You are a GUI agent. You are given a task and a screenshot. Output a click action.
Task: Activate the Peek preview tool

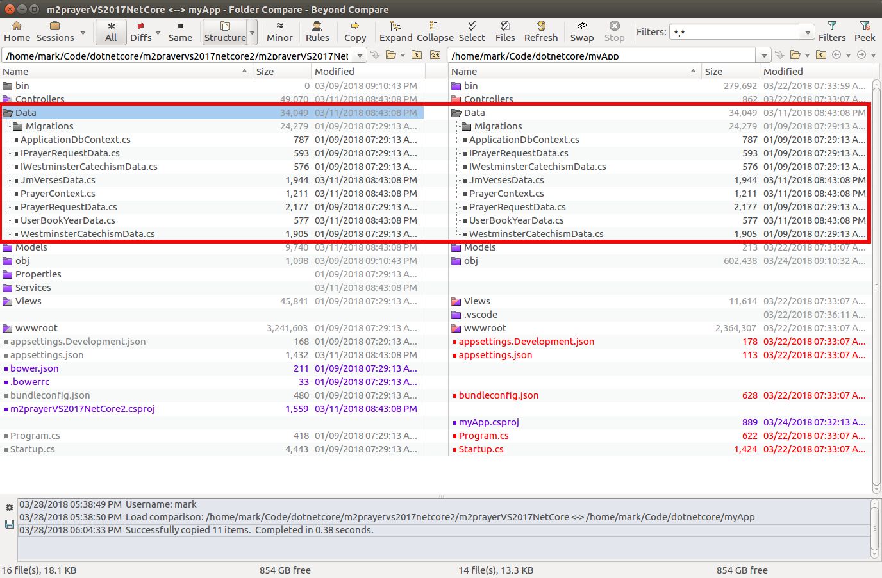click(865, 31)
